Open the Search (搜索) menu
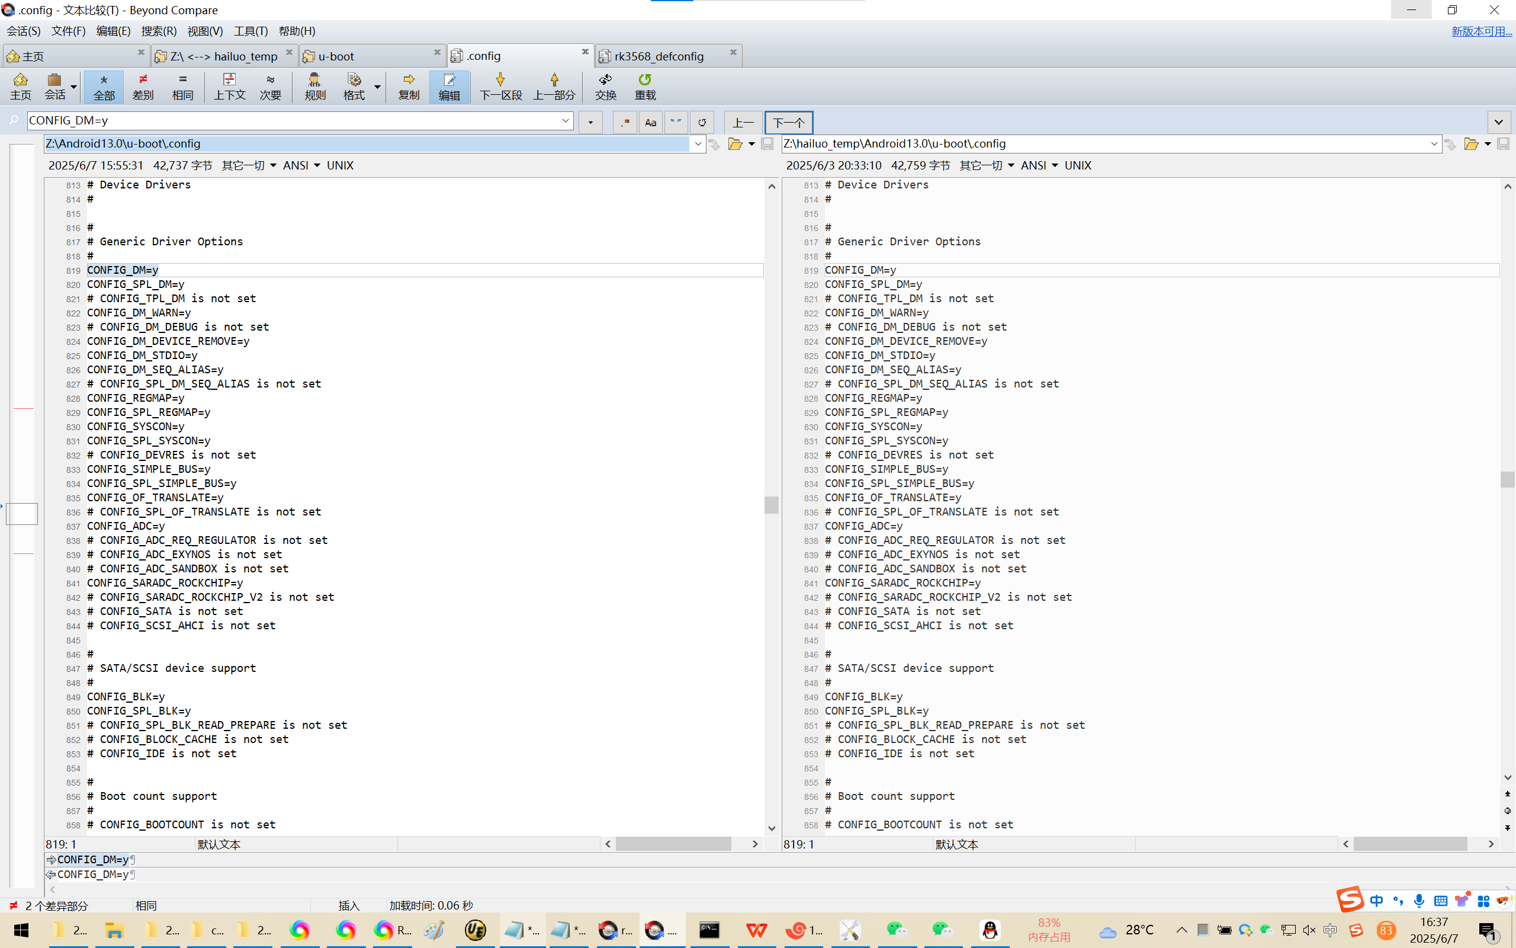The height and width of the screenshot is (948, 1516). (159, 31)
